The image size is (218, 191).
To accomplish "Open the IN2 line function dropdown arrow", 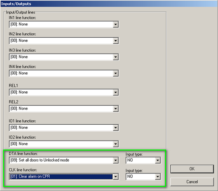I will coord(116,41).
